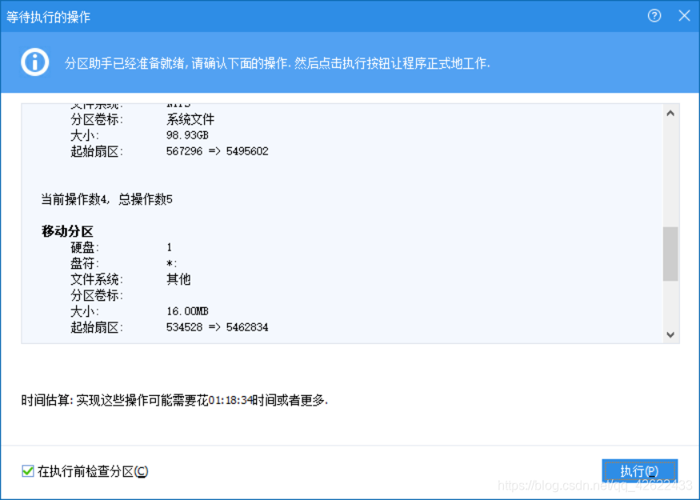Image resolution: width=700 pixels, height=500 pixels.
Task: Close the pending operations dialog
Action: pos(684,16)
